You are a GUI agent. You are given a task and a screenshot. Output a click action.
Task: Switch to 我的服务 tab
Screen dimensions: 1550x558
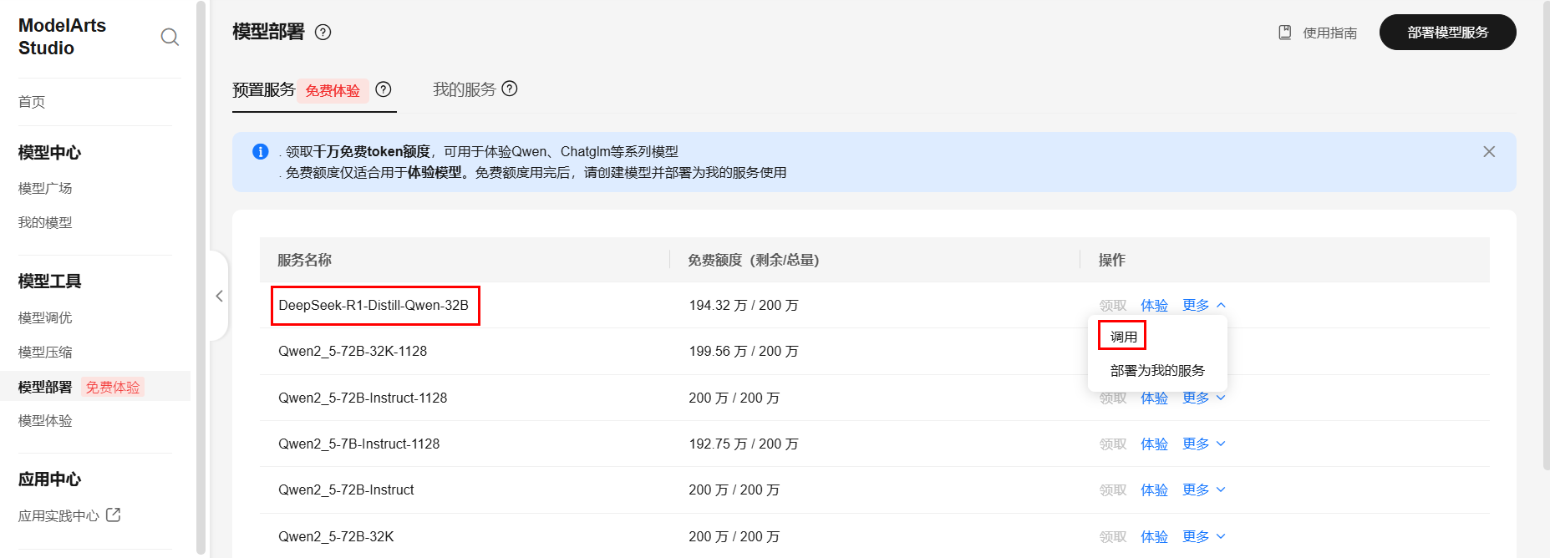pos(465,89)
